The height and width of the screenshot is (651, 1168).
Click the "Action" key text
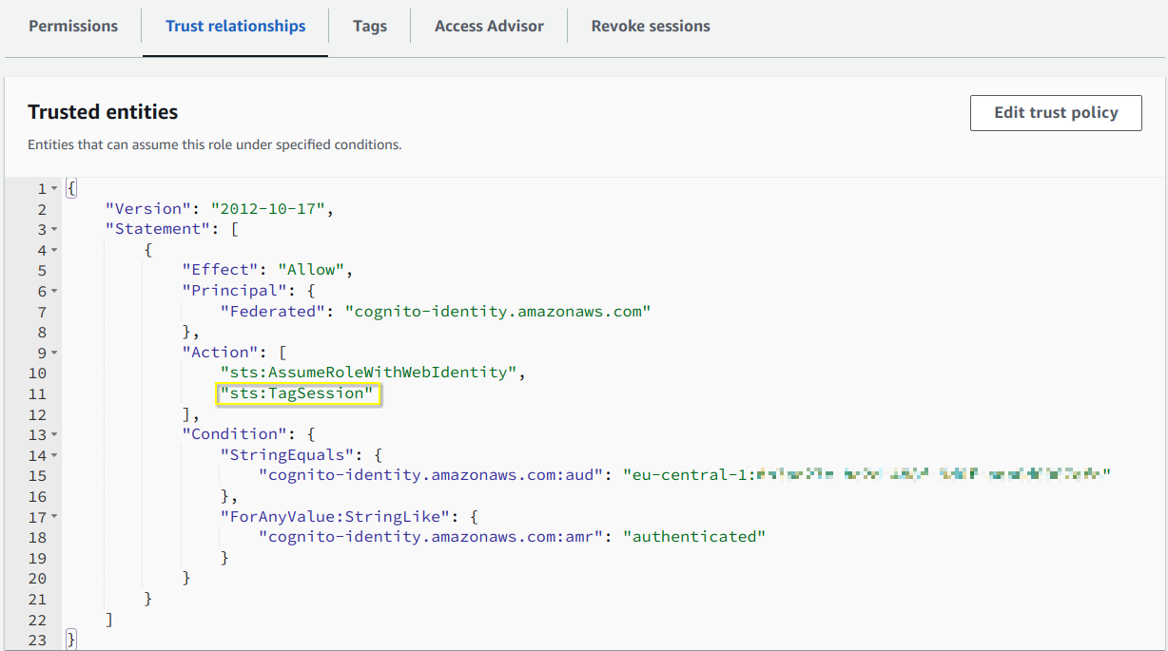point(220,353)
